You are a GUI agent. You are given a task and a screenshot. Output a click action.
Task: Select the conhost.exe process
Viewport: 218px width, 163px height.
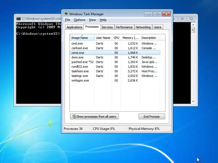tap(115, 48)
